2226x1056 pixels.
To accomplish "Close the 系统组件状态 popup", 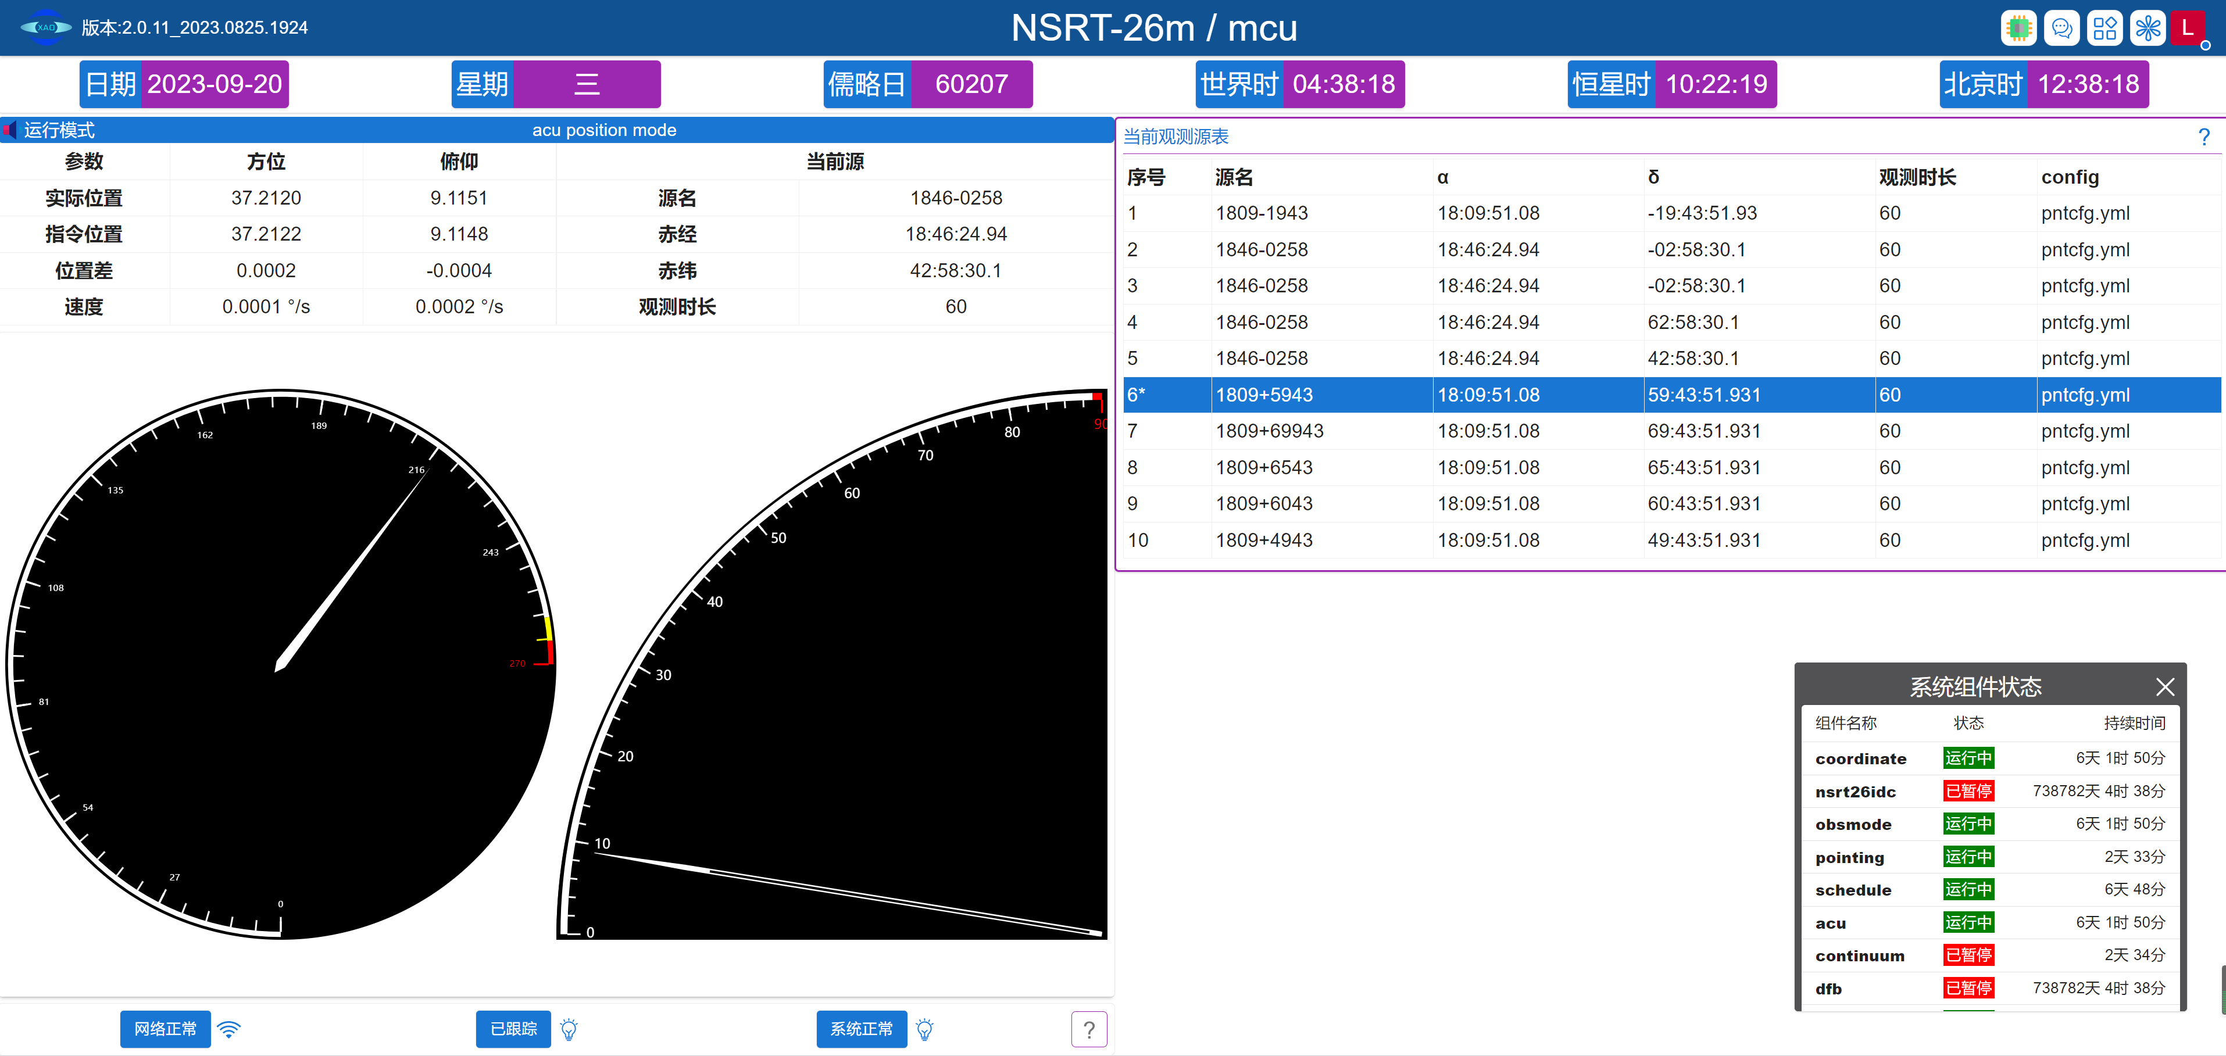I will click(x=2164, y=687).
